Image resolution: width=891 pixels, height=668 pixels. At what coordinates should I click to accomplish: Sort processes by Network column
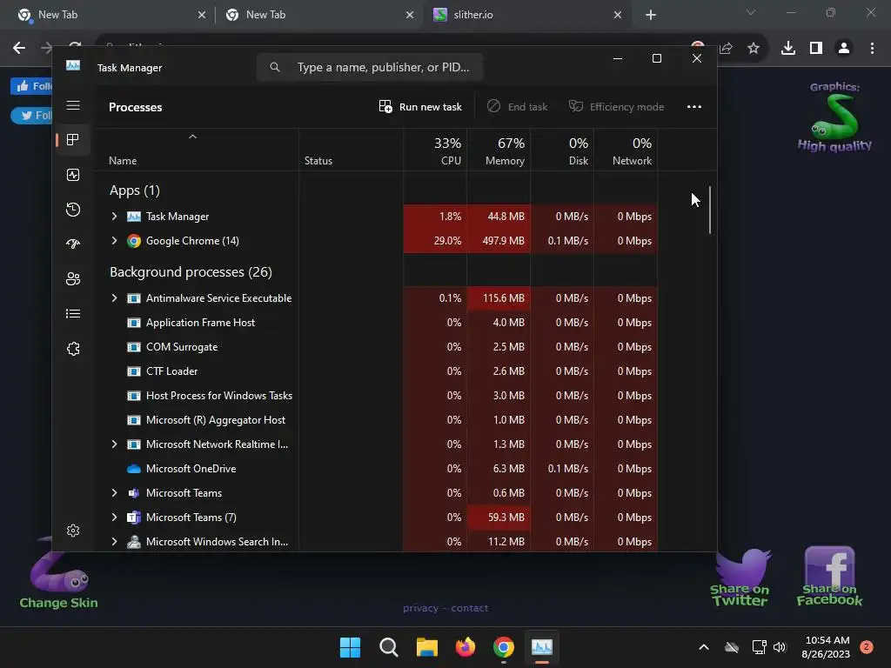(626, 150)
